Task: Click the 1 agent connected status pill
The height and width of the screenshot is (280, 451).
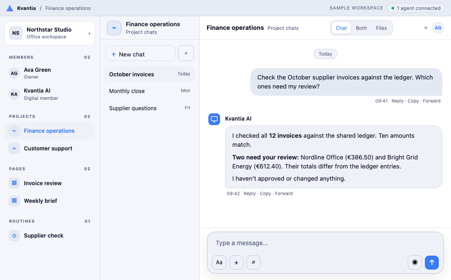Action: 416,8
